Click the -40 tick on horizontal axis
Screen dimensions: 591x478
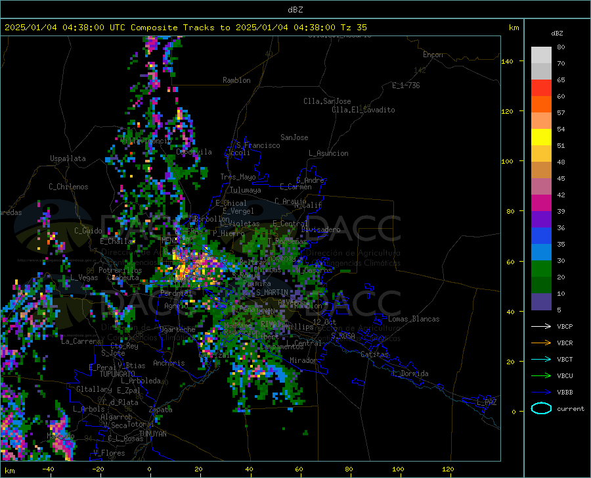point(48,469)
